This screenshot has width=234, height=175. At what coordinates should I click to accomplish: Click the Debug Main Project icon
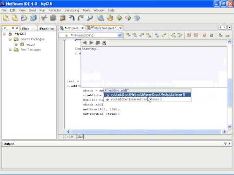128,17
